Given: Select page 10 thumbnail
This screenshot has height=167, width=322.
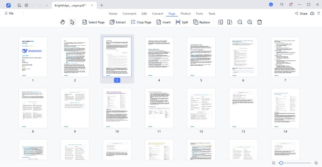Looking at the screenshot, I should (117, 108).
